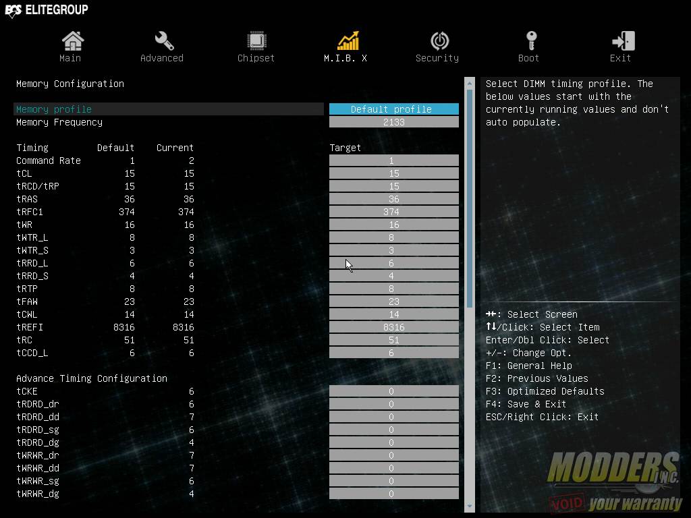Edit the Command Rate target field

point(394,161)
